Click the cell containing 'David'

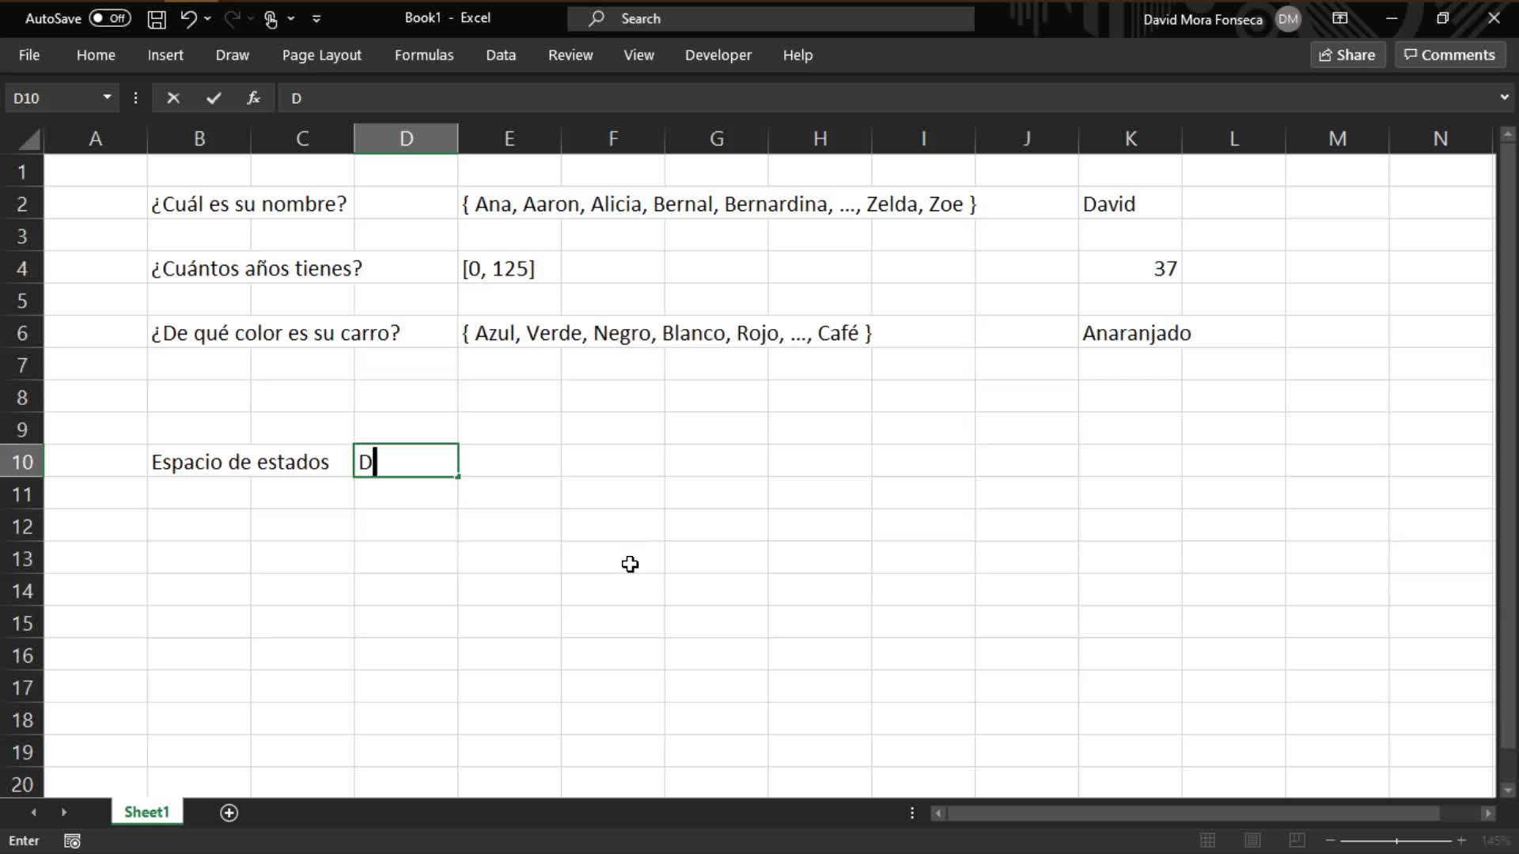pos(1131,204)
